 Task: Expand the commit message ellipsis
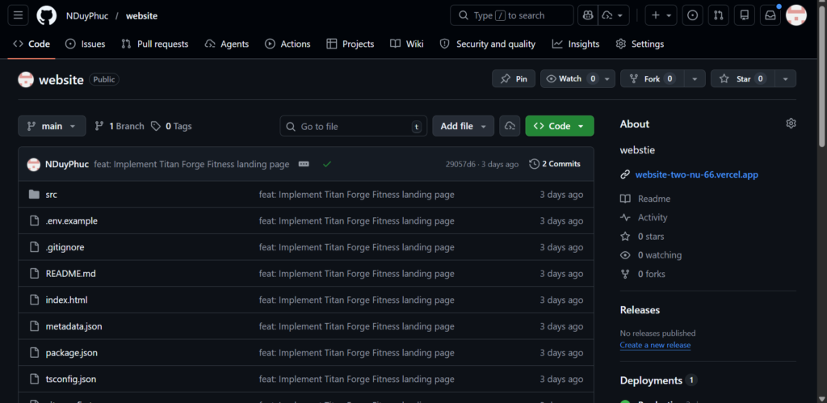(x=304, y=164)
